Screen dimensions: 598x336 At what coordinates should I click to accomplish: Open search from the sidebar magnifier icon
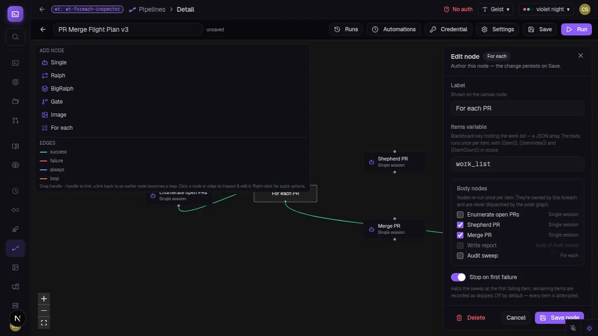[15, 37]
